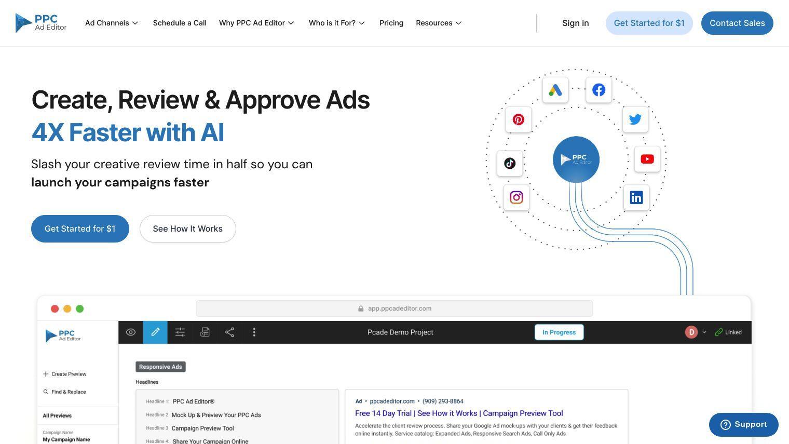Click the Google Ads icon tile
Viewport: 789px width, 444px height.
tap(555, 90)
